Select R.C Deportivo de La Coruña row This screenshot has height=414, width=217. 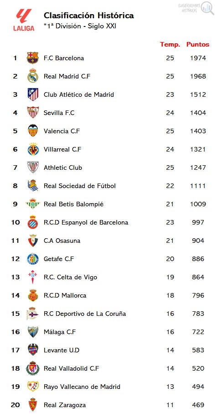point(108,314)
